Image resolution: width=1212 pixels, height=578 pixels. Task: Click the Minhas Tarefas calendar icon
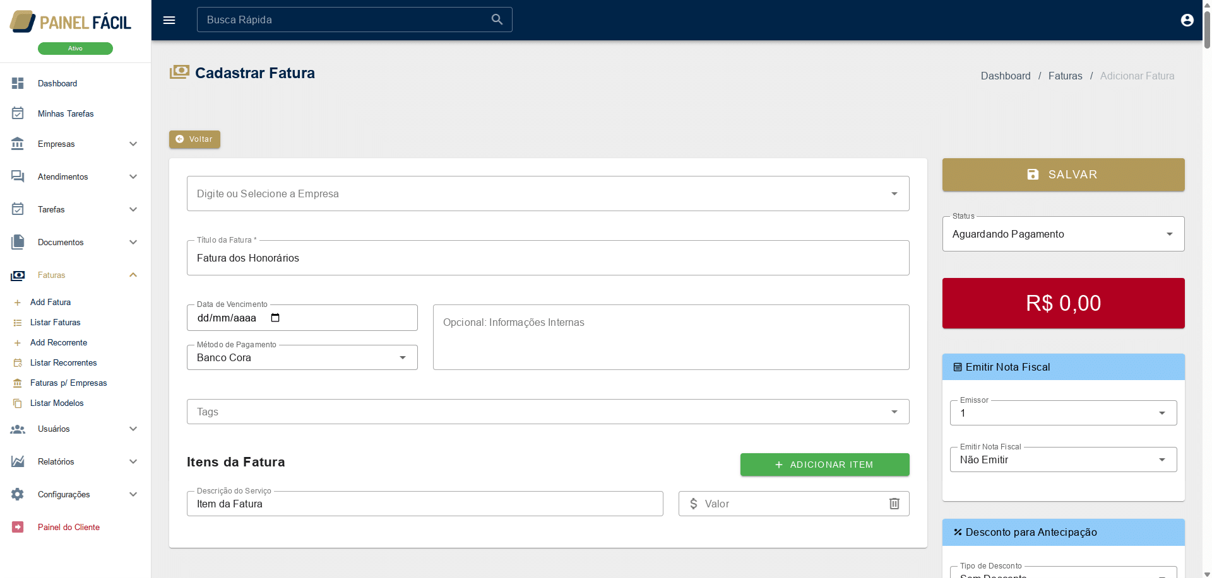[18, 113]
